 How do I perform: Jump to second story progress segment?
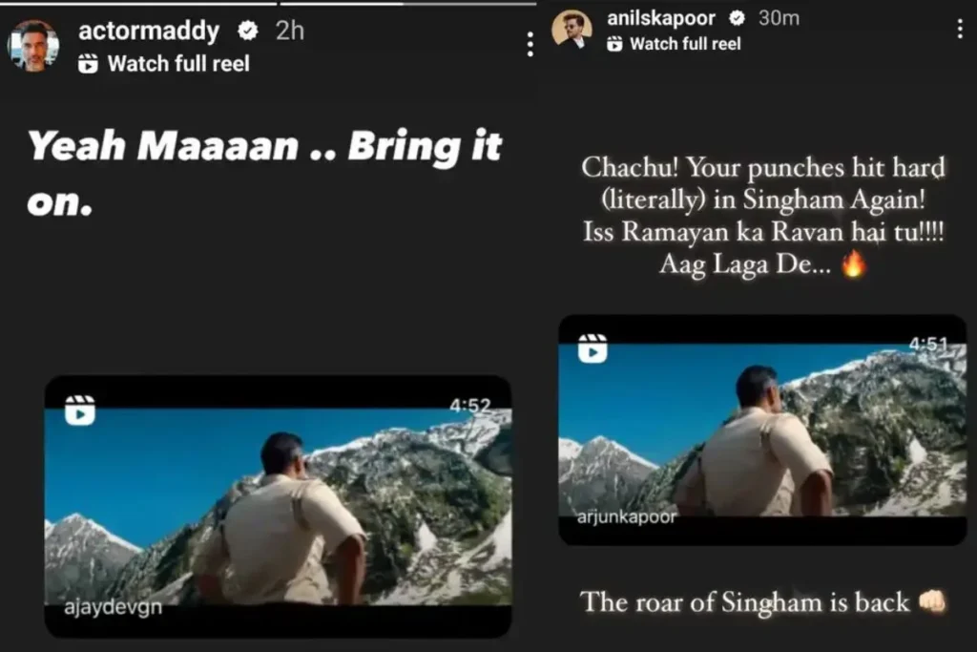(x=408, y=3)
